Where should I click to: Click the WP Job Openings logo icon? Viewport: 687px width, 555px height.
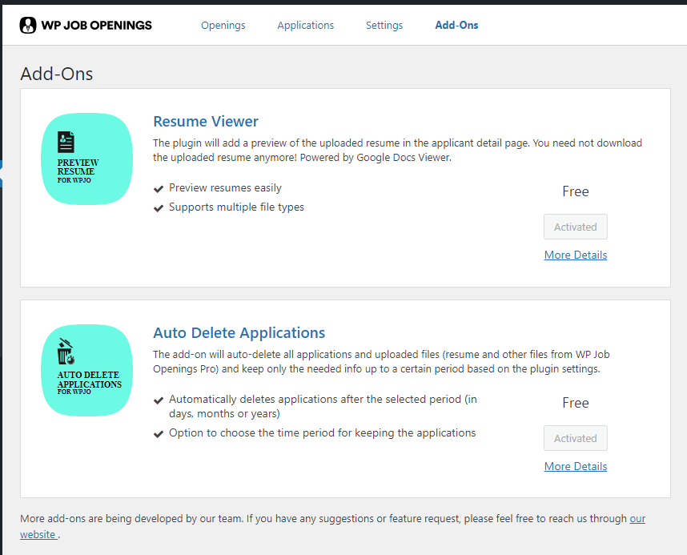coord(28,26)
